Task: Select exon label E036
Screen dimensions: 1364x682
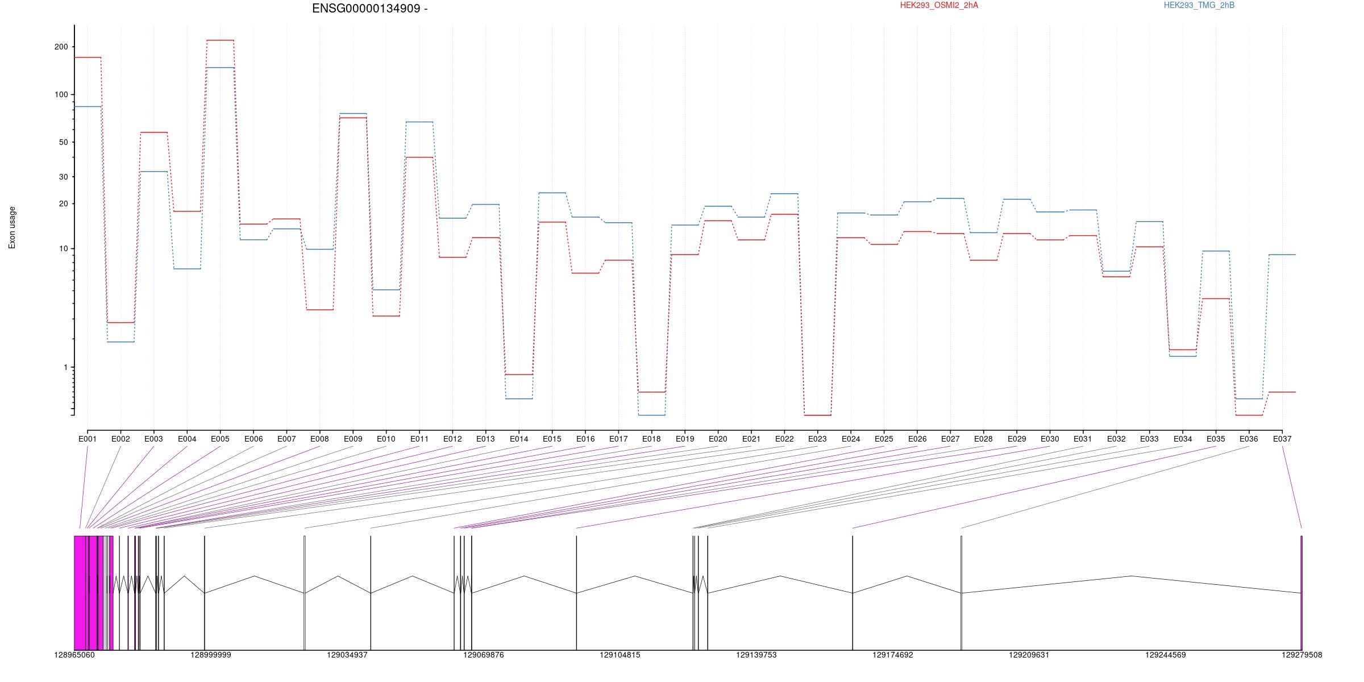Action: 1249,439
